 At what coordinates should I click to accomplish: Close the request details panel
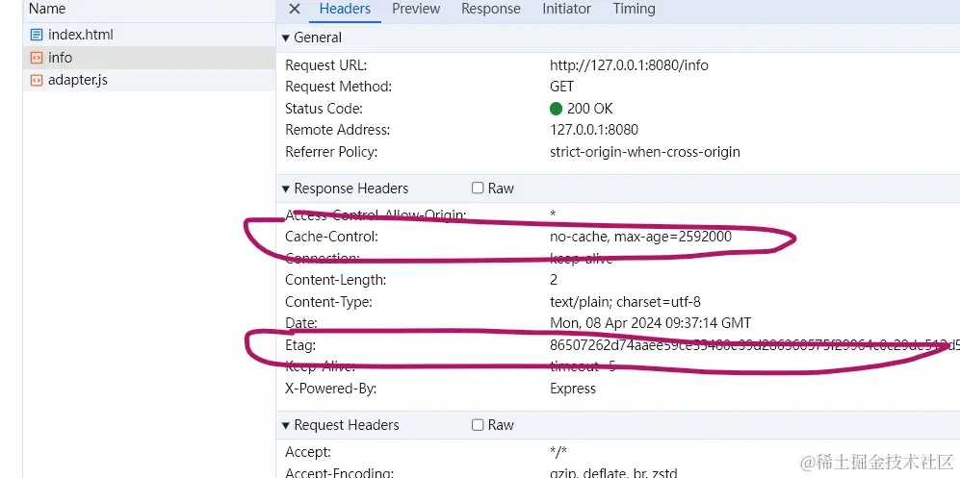[295, 9]
